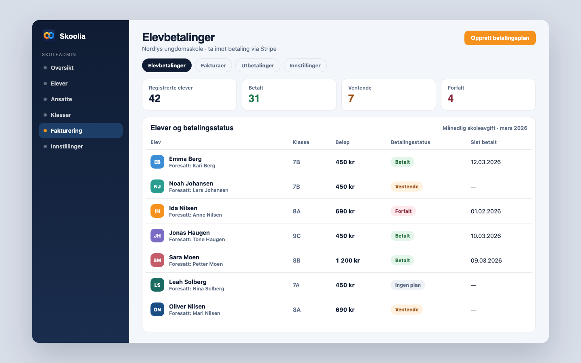Click Ida Nilsen's IN avatar
Screen dimensions: 581x363
(157, 211)
